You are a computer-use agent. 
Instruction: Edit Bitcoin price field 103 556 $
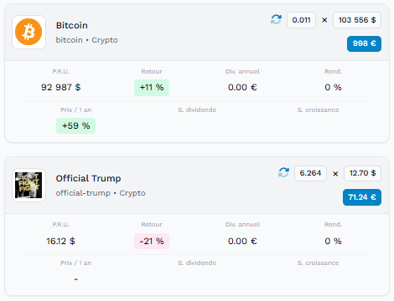(357, 20)
